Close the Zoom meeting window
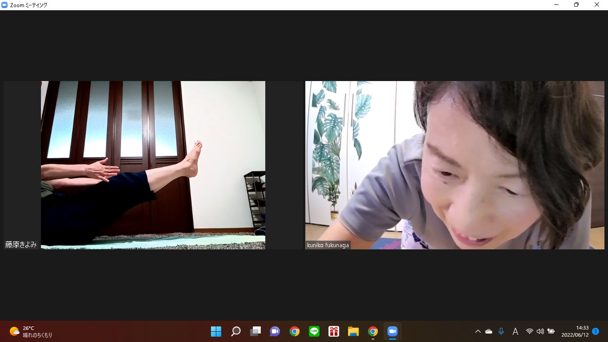 pos(597,5)
